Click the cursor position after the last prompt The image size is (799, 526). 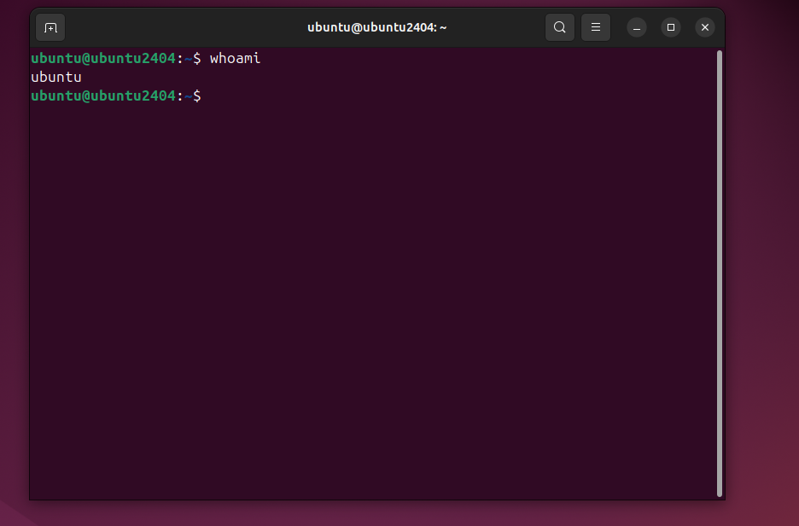point(210,96)
